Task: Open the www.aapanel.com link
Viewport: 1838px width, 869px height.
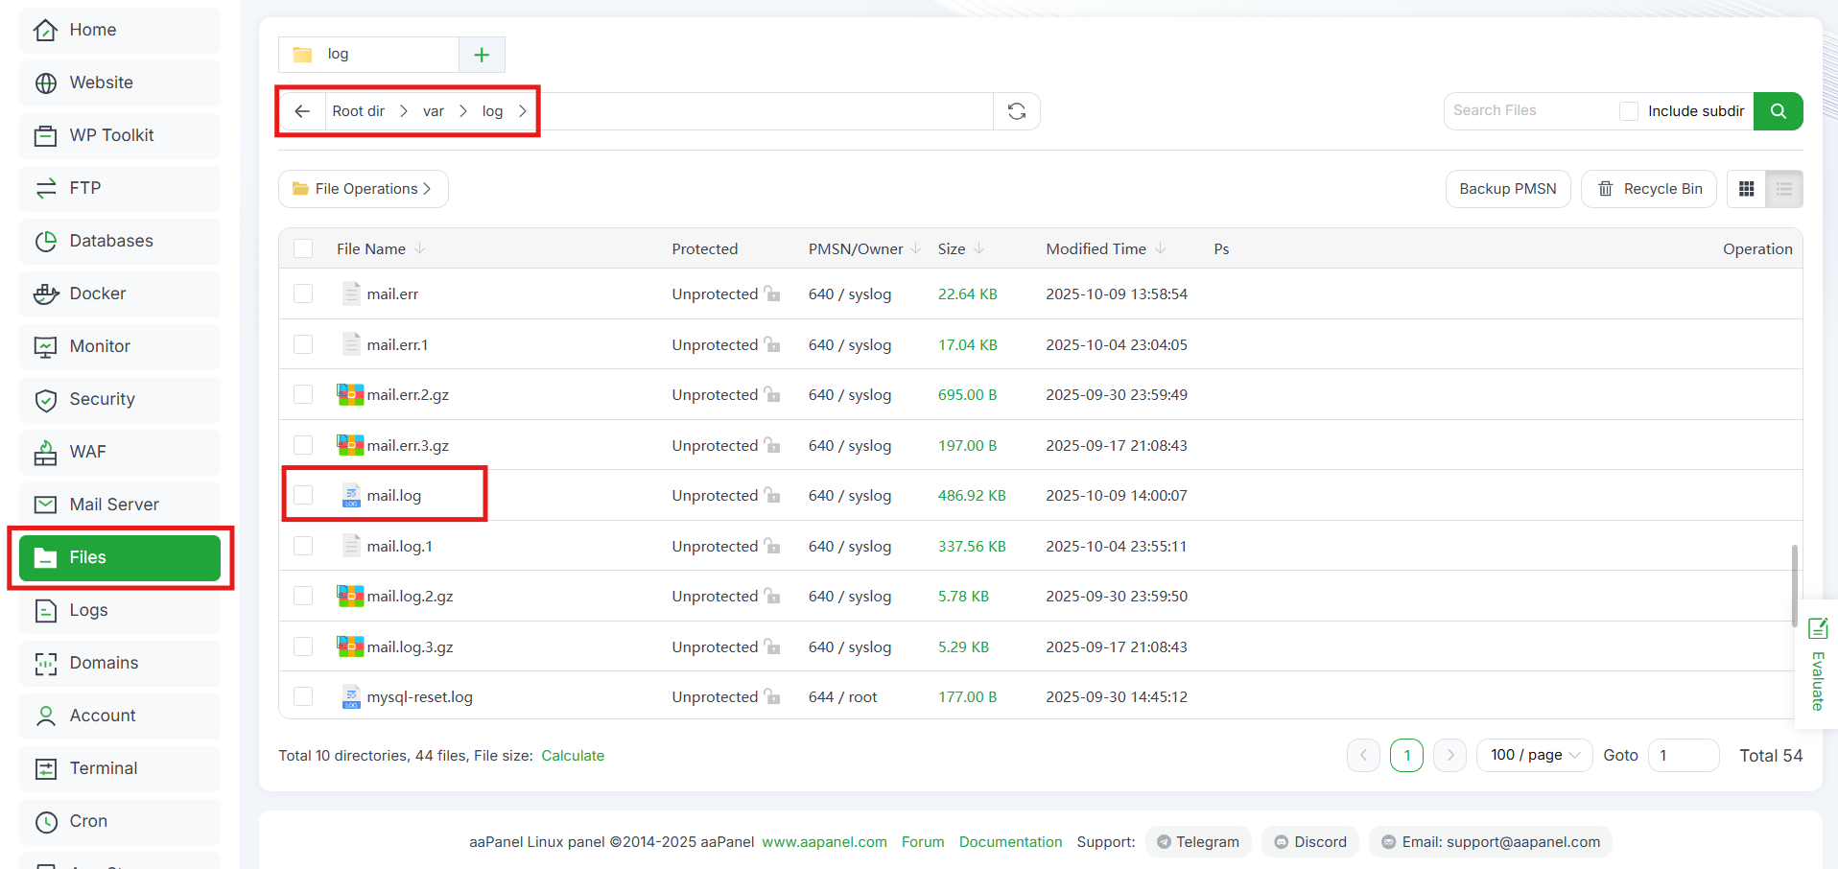Action: [x=824, y=842]
